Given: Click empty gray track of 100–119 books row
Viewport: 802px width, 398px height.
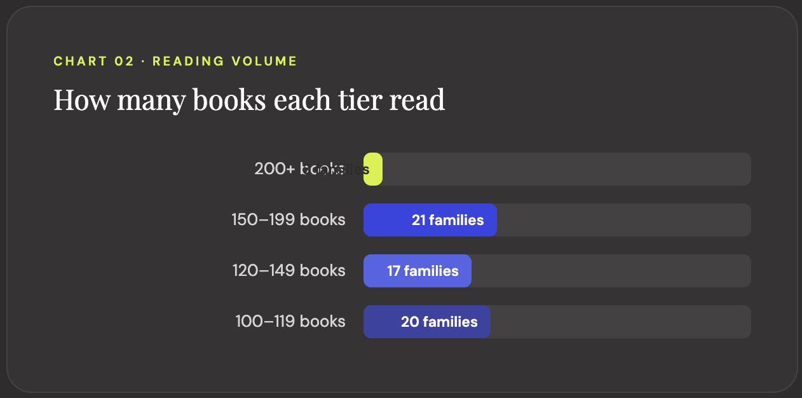Looking at the screenshot, I should [620, 322].
